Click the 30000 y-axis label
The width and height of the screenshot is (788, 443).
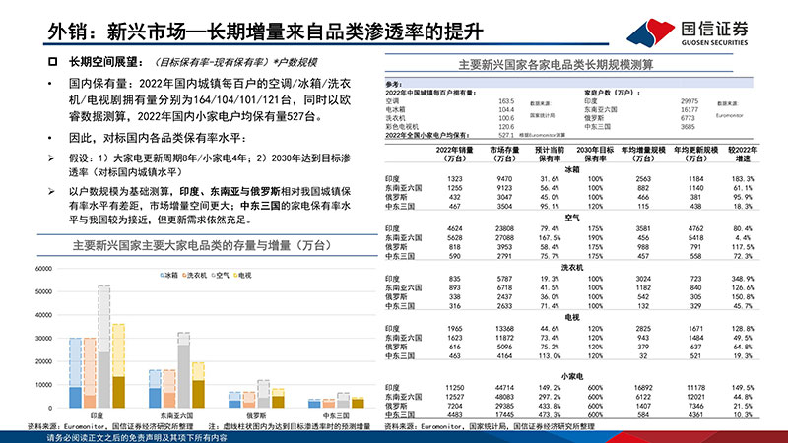(x=43, y=339)
